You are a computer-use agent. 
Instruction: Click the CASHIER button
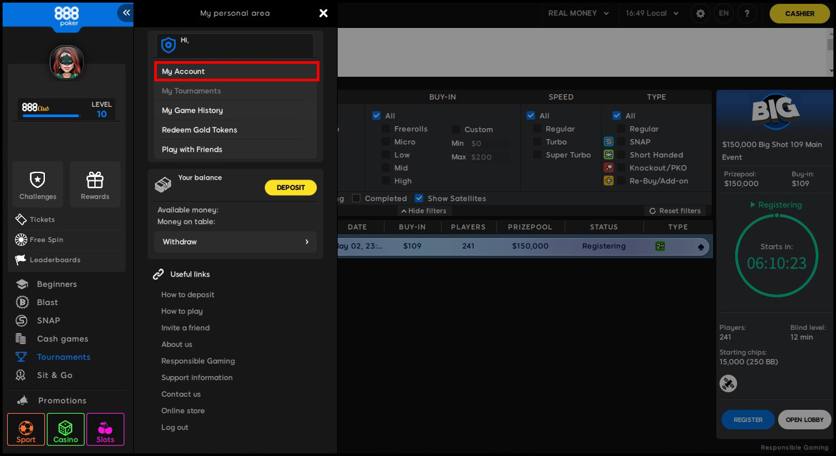(800, 13)
